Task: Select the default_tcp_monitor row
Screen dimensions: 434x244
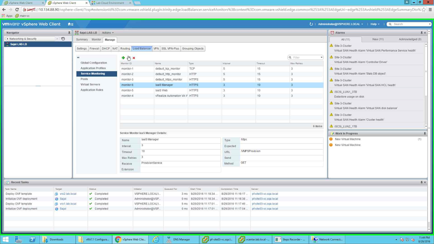Action: point(221,69)
